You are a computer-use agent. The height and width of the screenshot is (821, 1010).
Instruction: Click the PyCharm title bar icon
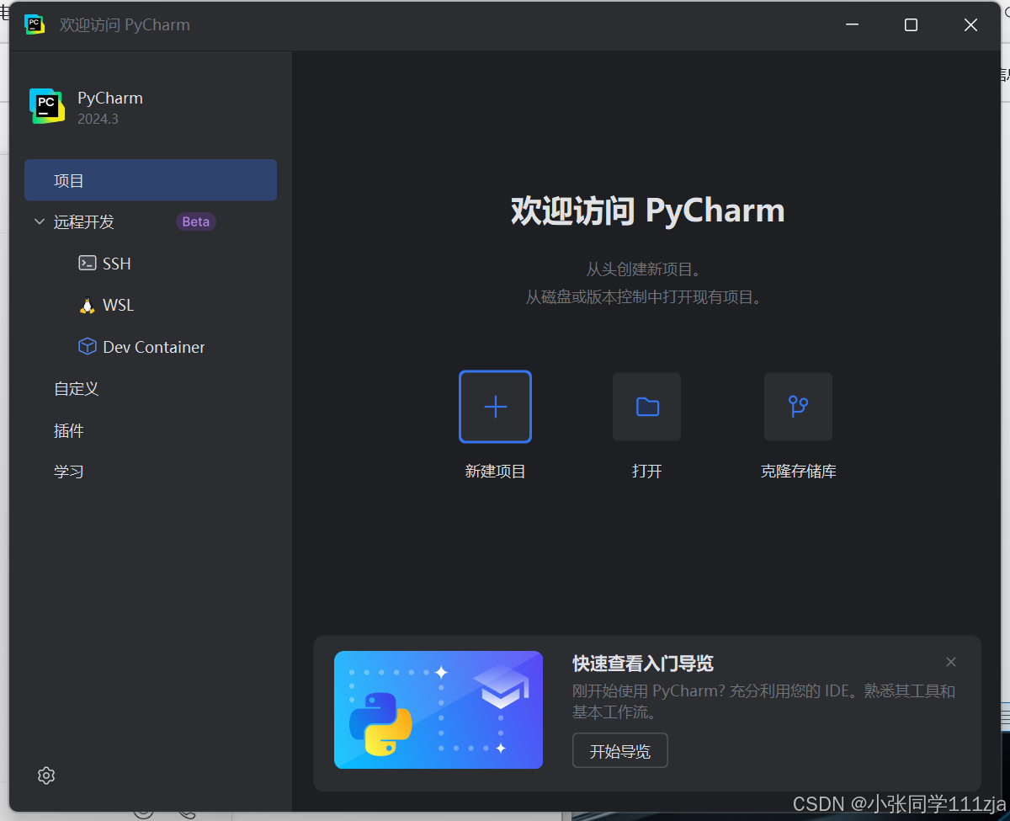click(x=35, y=24)
